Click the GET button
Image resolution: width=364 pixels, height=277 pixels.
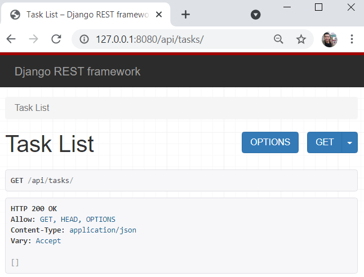325,142
